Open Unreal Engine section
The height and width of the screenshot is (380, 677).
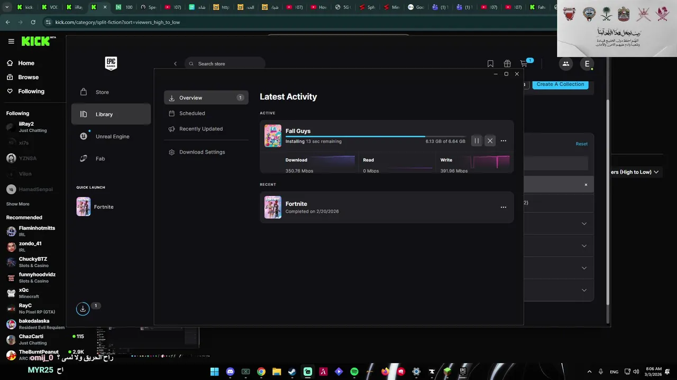coord(111,136)
